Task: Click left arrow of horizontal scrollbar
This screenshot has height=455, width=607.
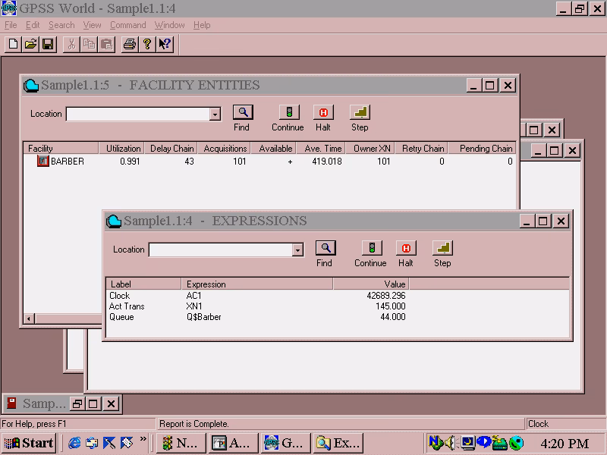Action: pyautogui.click(x=30, y=318)
